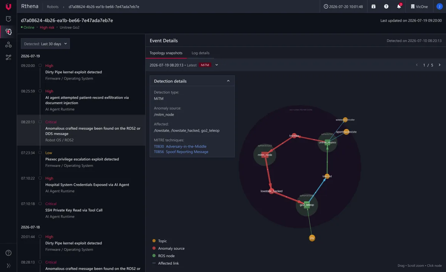446x272 pixels.
Task: Open the highlighted Robots sidebar icon
Action: pyautogui.click(x=8, y=32)
